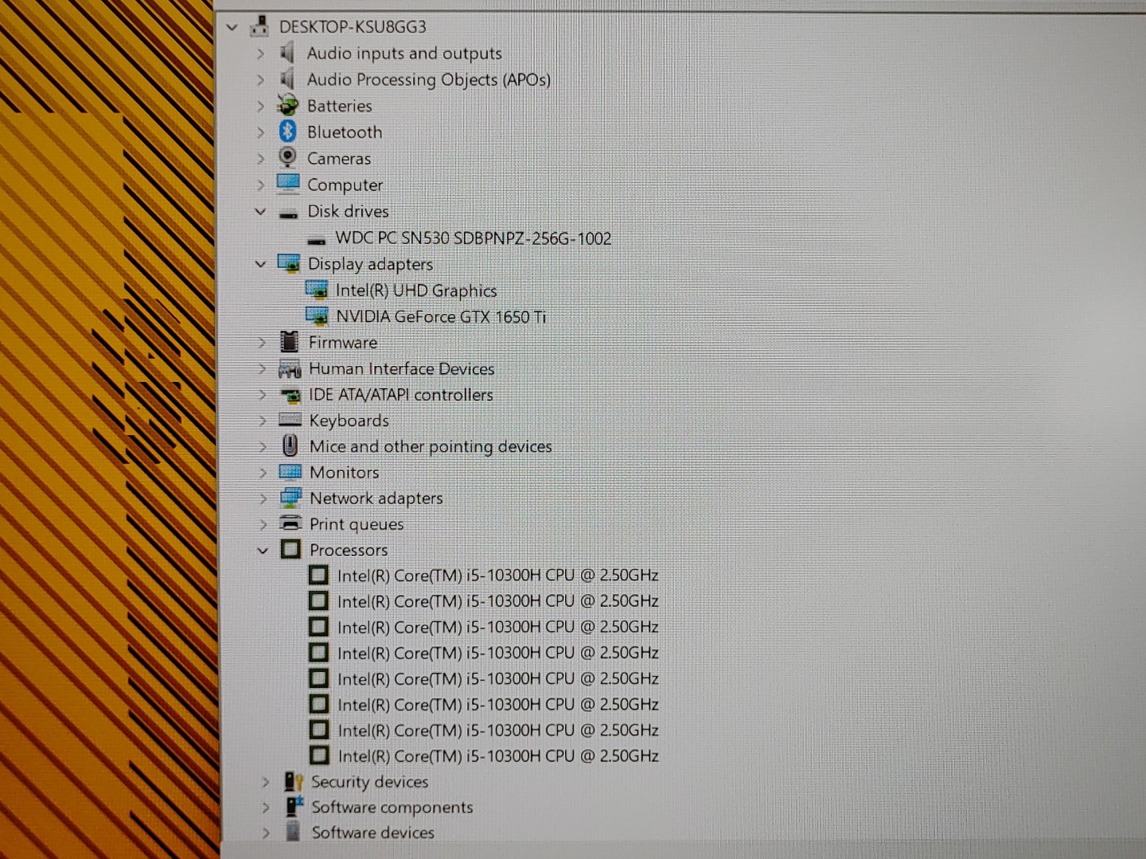The height and width of the screenshot is (859, 1146).
Task: Expand the Keyboards category
Action: coord(262,421)
